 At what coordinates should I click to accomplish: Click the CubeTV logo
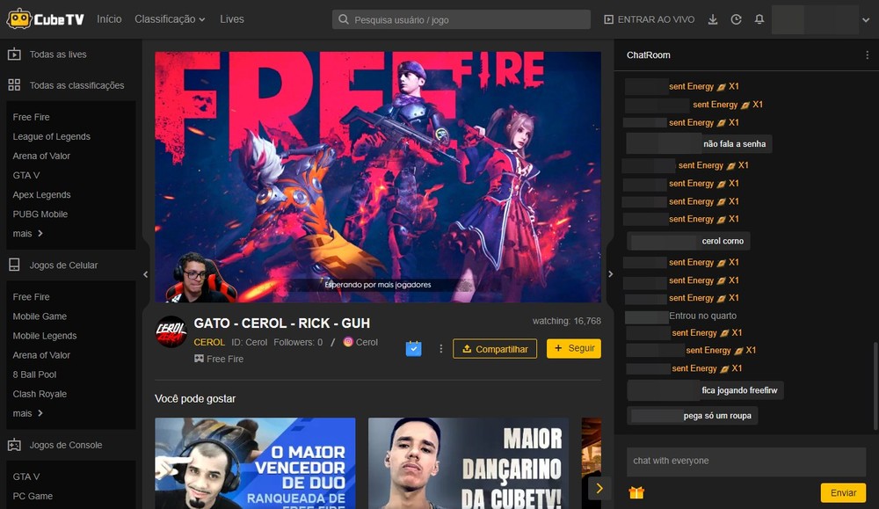click(x=46, y=18)
